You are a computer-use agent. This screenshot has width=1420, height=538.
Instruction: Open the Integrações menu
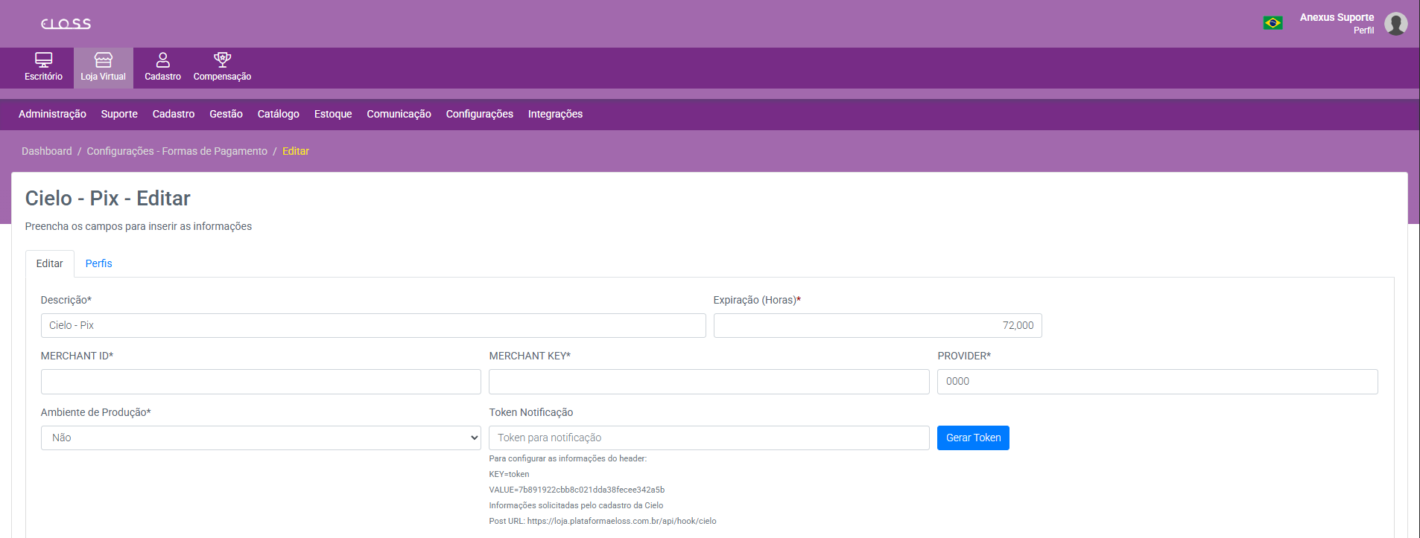click(x=555, y=114)
